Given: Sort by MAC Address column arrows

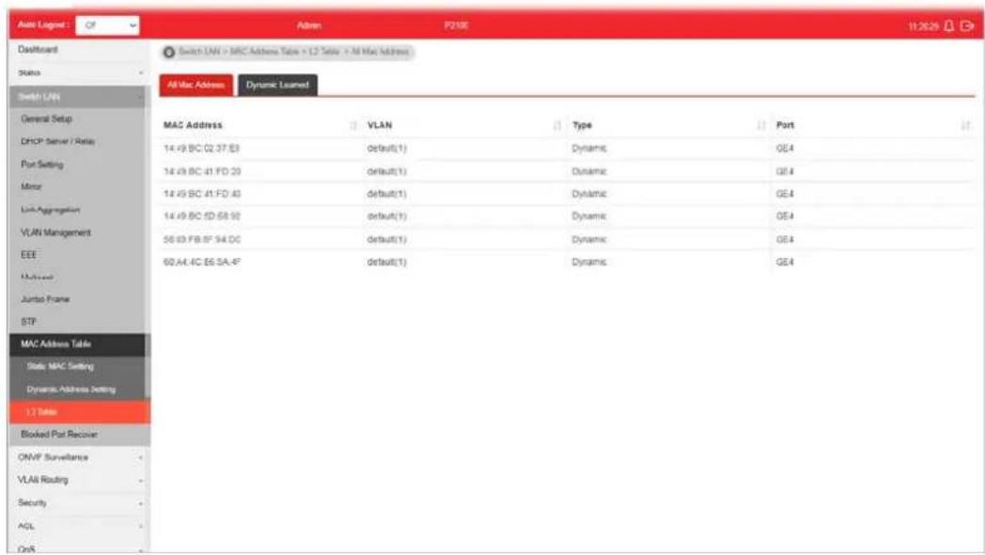Looking at the screenshot, I should 353,126.
